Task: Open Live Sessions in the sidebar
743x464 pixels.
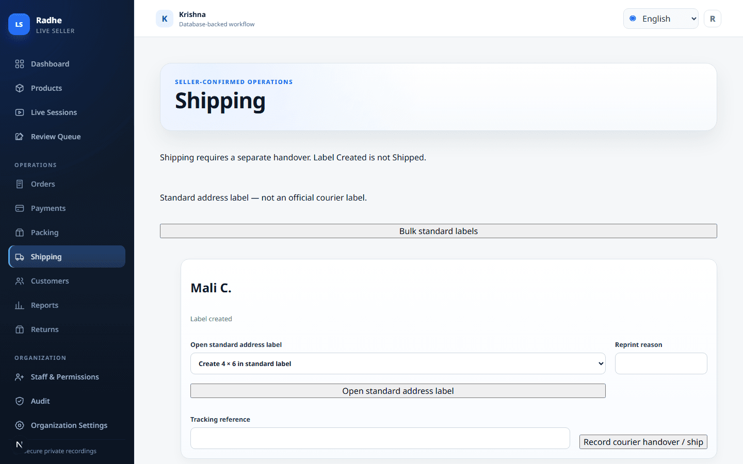Action: click(x=67, y=112)
